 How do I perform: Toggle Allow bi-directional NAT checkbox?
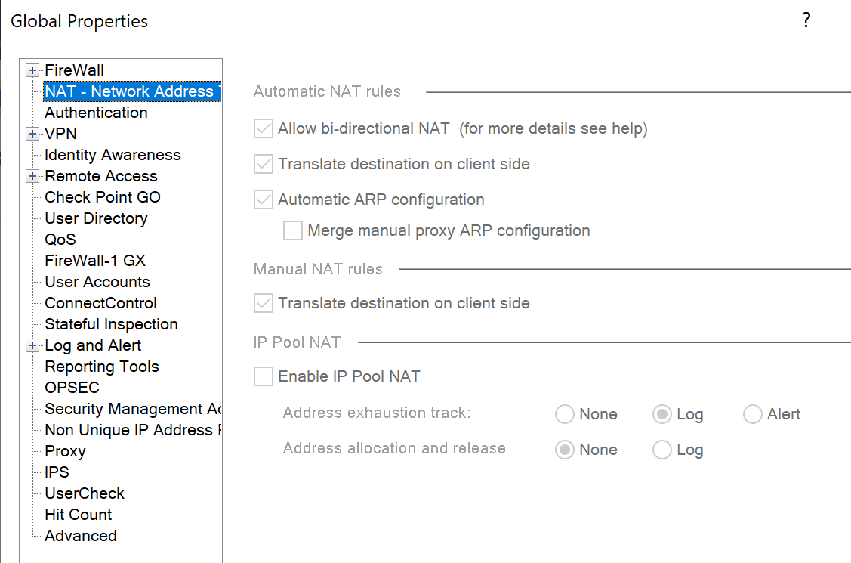(264, 128)
